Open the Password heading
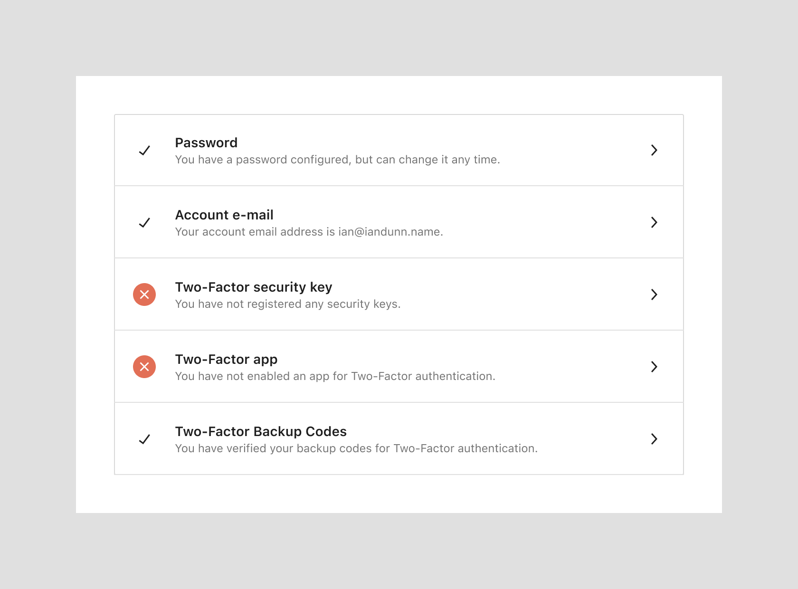This screenshot has width=798, height=589. (x=206, y=142)
